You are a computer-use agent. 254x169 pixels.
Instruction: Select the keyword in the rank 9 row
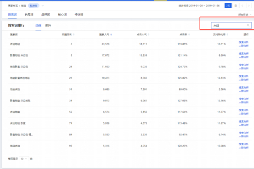click(19, 56)
